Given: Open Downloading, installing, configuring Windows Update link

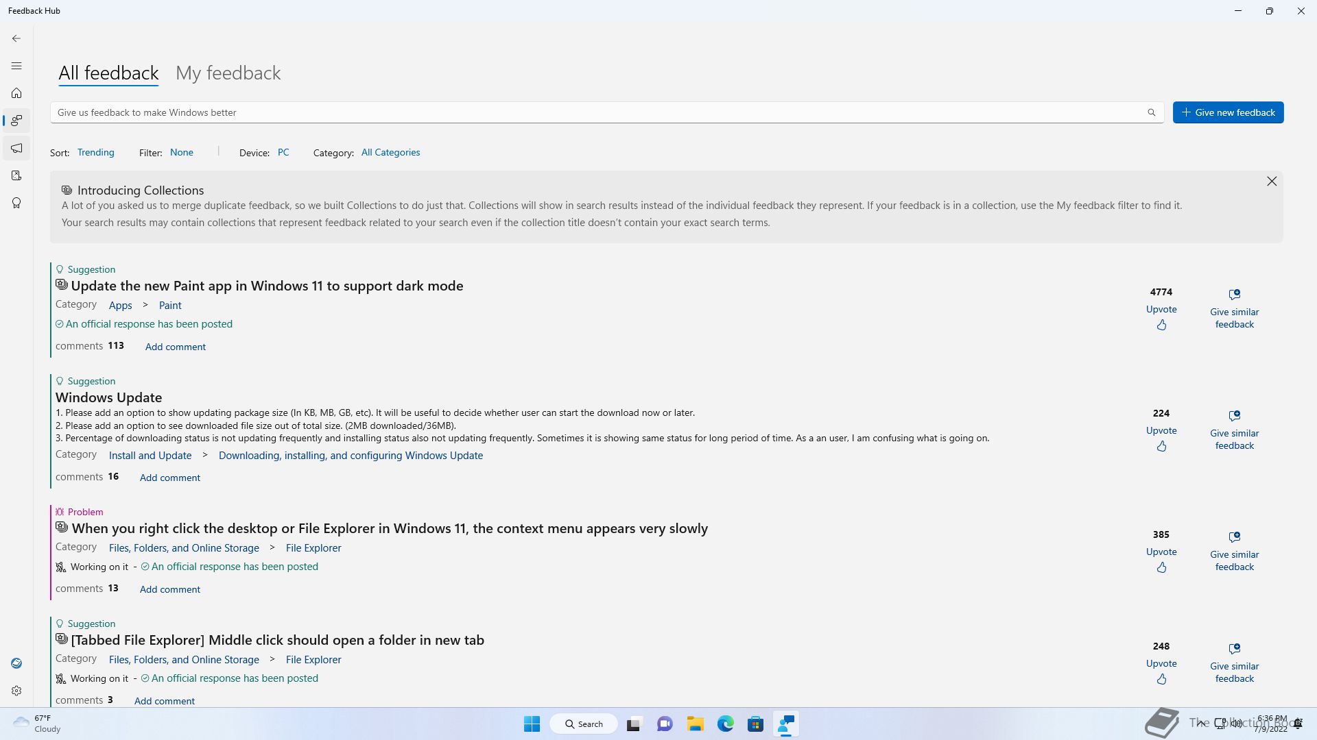Looking at the screenshot, I should click(351, 455).
